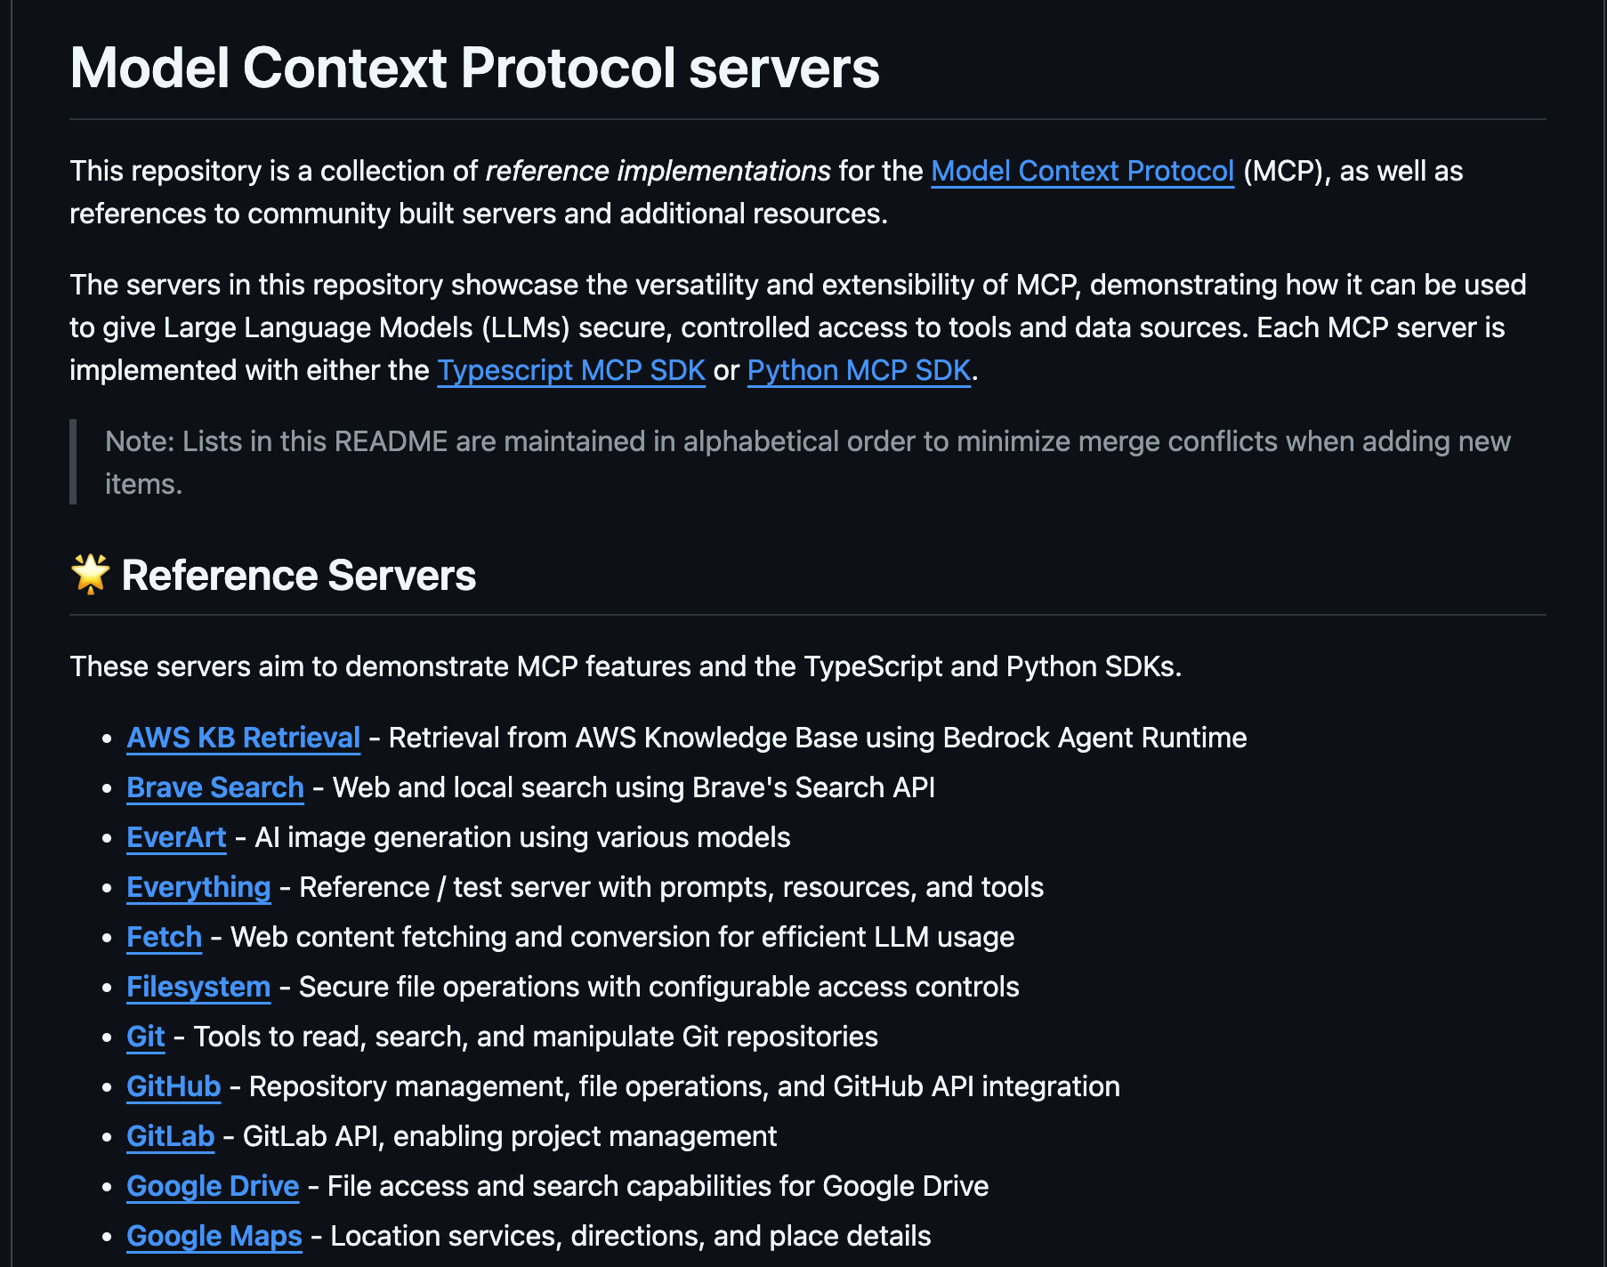Select the Everything reference server link
The height and width of the screenshot is (1267, 1607).
[198, 887]
